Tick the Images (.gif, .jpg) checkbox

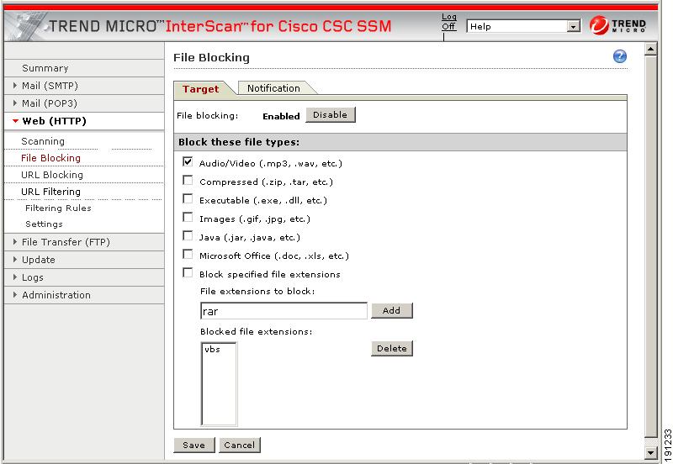coord(188,217)
